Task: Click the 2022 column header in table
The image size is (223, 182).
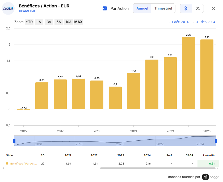Action: coord(94,155)
